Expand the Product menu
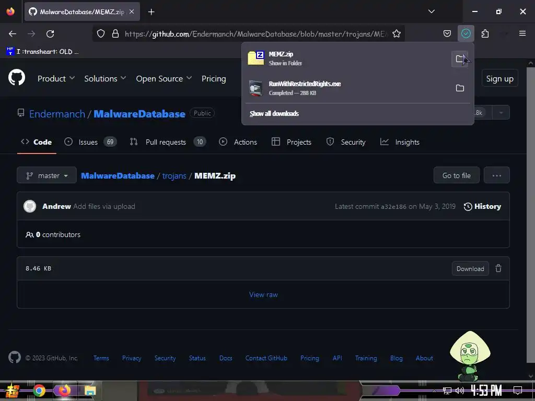 point(56,79)
